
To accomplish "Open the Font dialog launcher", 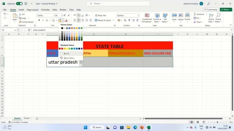I will 35,25.
